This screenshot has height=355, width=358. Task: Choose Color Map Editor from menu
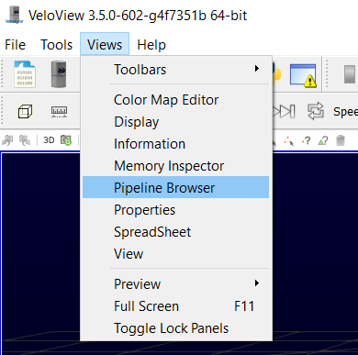click(176, 100)
